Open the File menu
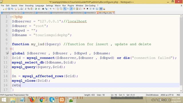This screenshot has height=103, width=183. click(x=2, y=6)
